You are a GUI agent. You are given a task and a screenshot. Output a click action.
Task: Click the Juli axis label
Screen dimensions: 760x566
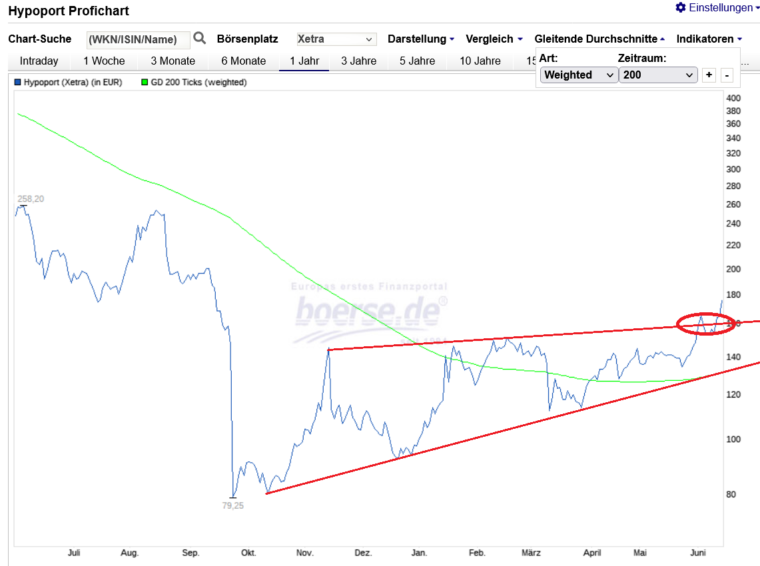pos(74,553)
